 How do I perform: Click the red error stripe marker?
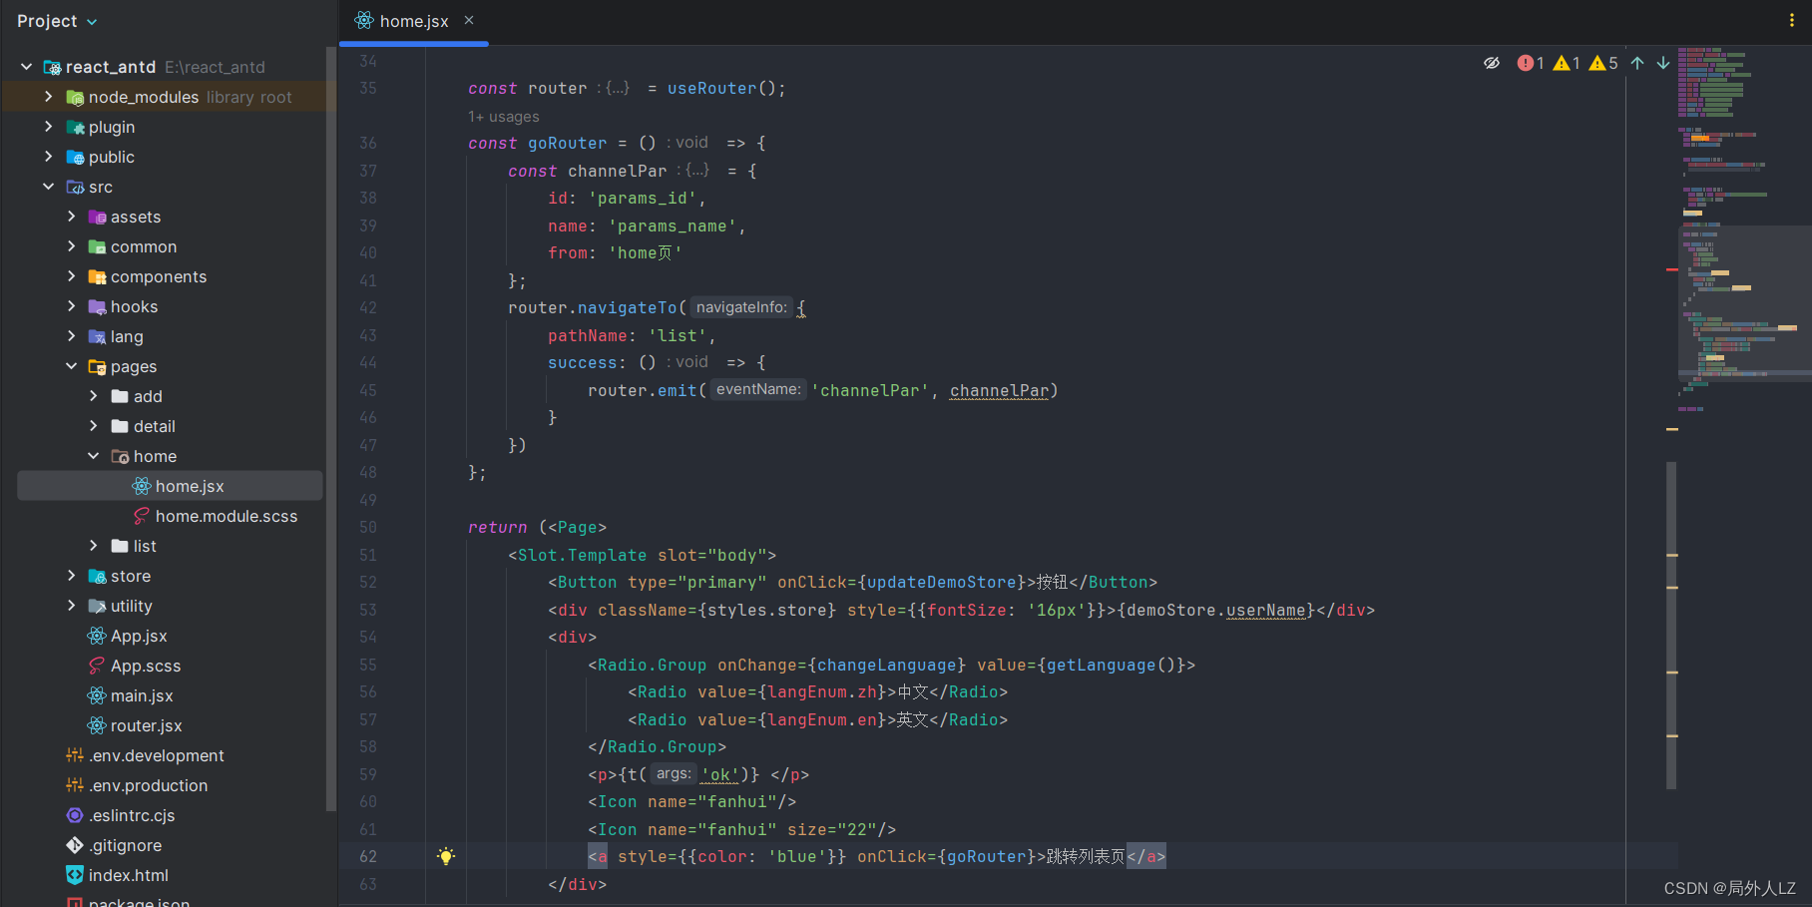point(1672,269)
